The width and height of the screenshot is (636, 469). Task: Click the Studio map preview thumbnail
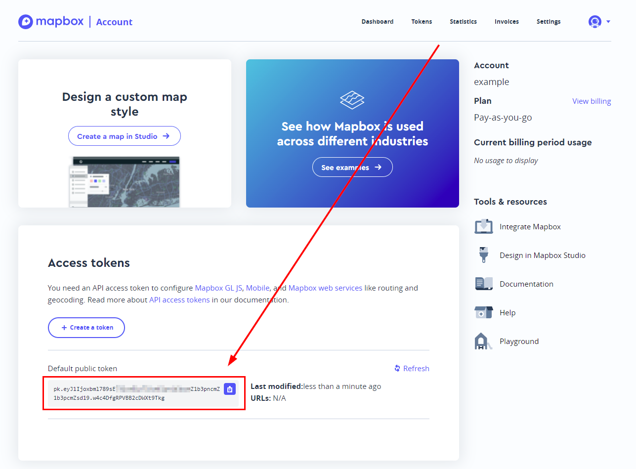coord(125,182)
